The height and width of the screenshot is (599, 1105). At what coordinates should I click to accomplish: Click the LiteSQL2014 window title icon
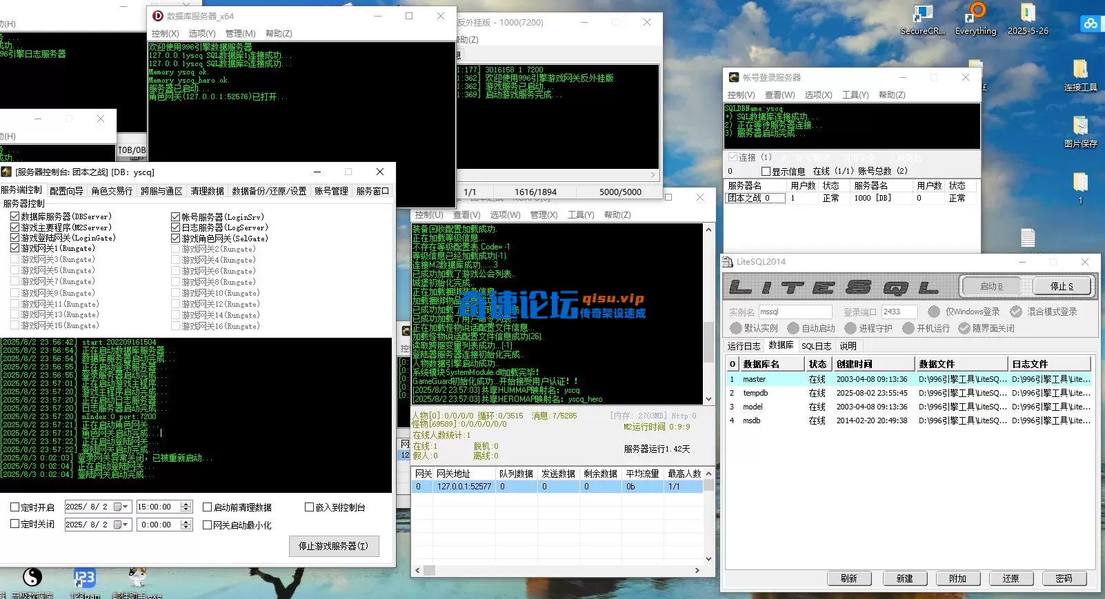coord(728,262)
